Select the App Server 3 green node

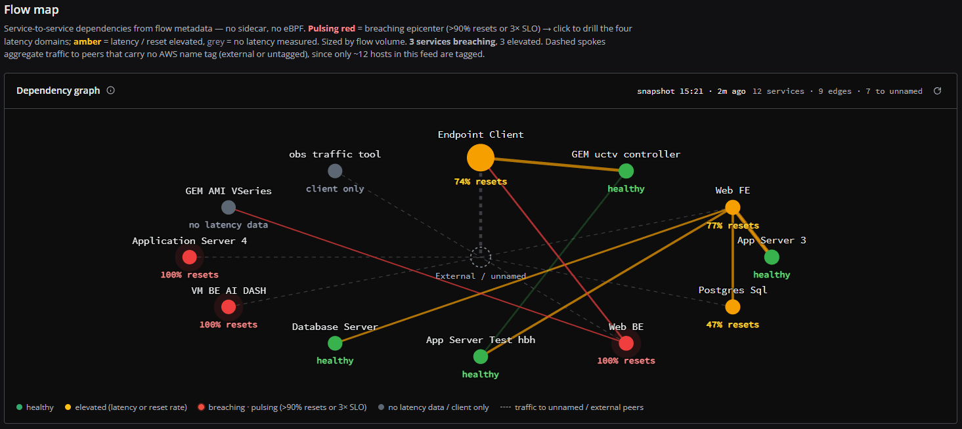click(x=772, y=257)
